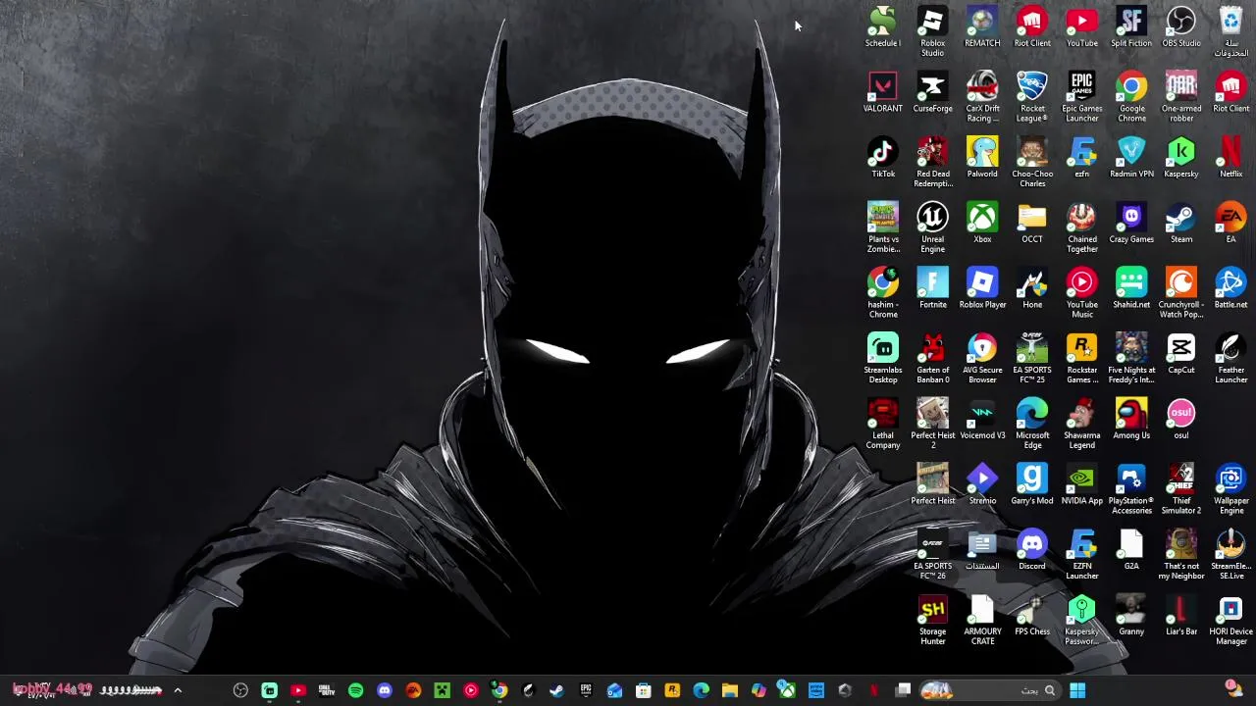
Task: Open the Schedule I desktop shortcut
Action: pos(882,27)
